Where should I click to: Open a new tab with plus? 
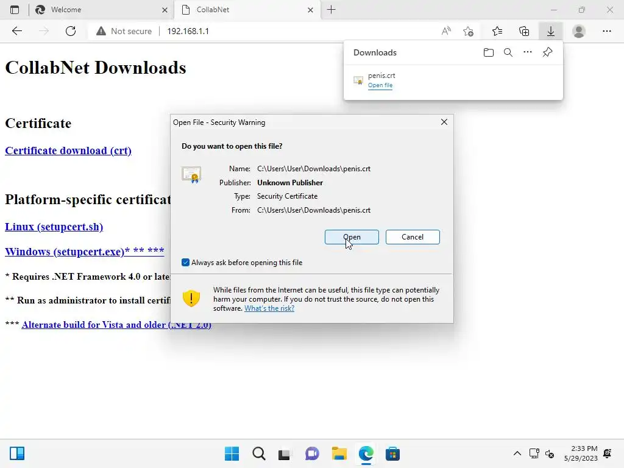331,10
